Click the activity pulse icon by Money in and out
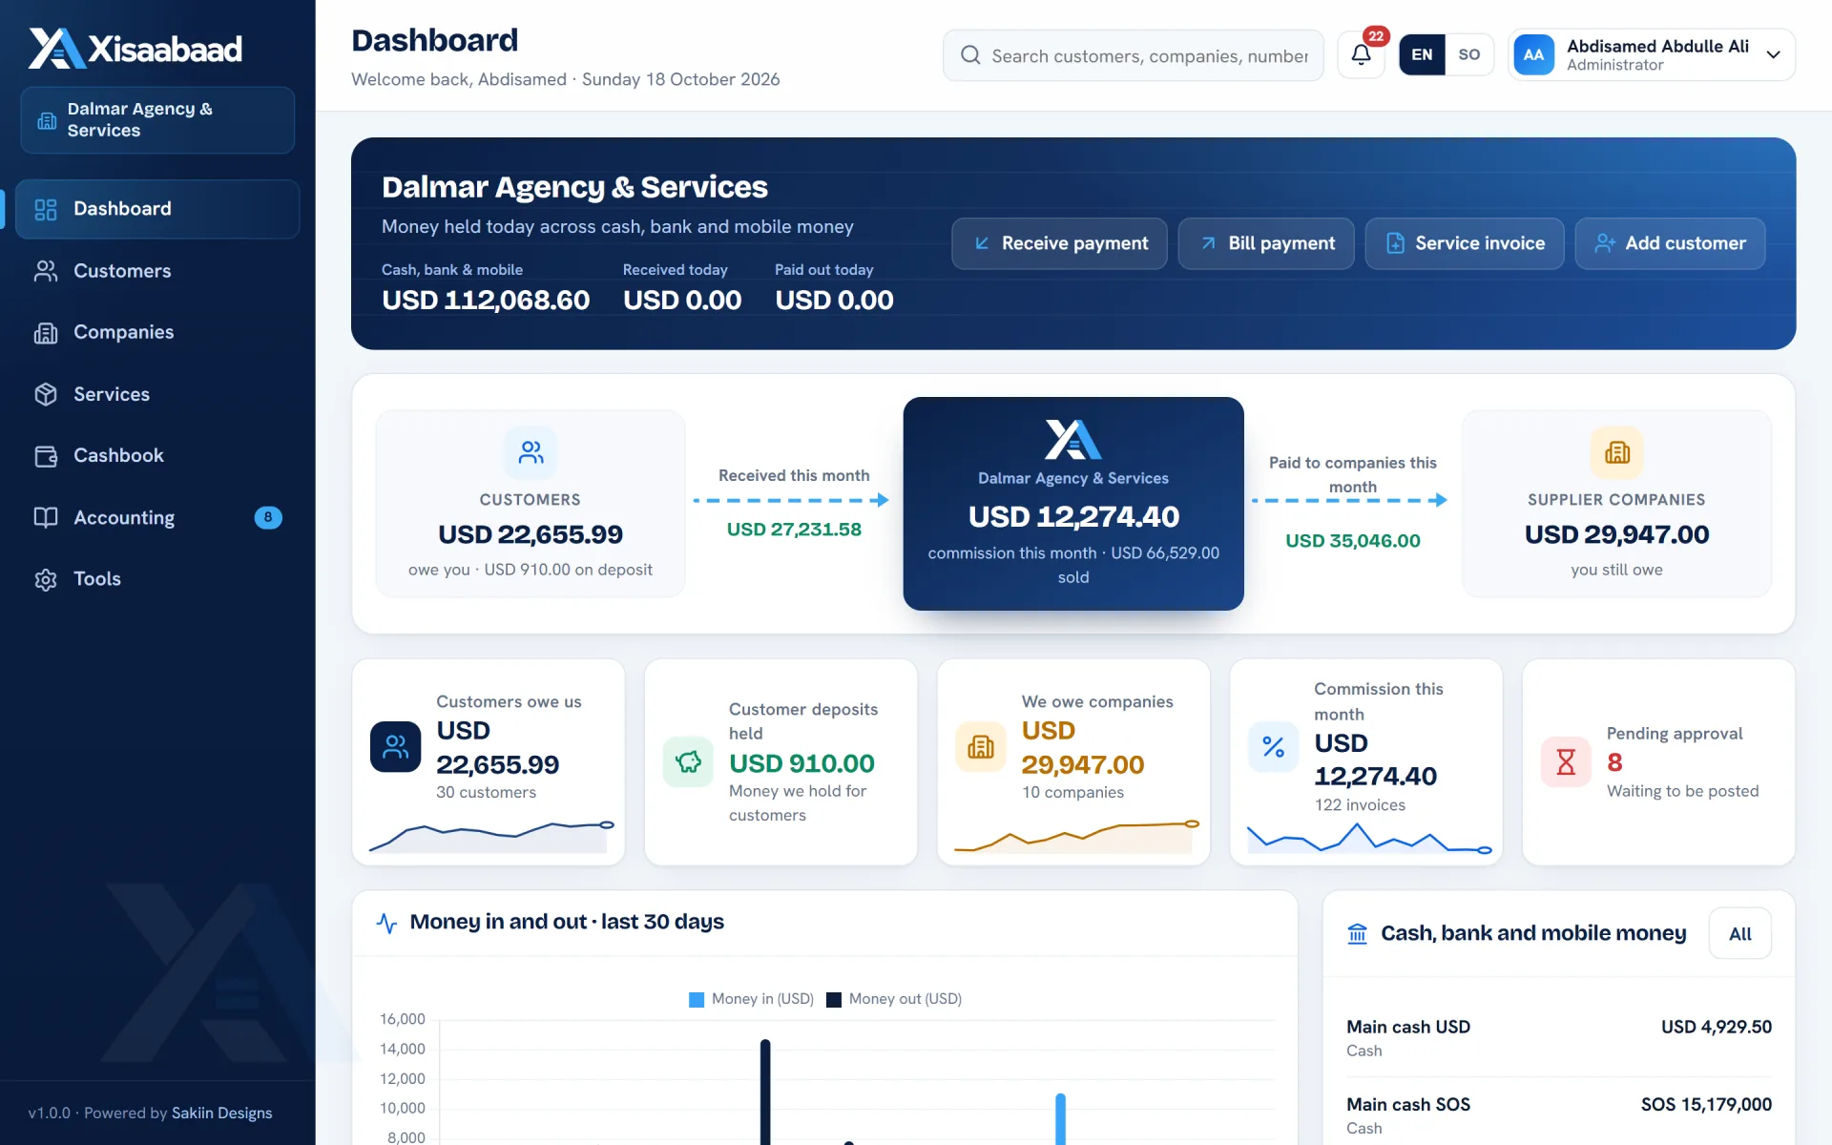The width and height of the screenshot is (1832, 1145). click(386, 923)
